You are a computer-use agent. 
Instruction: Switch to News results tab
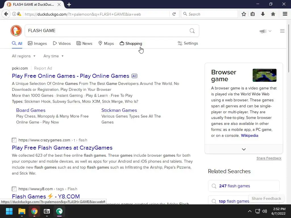point(84,43)
